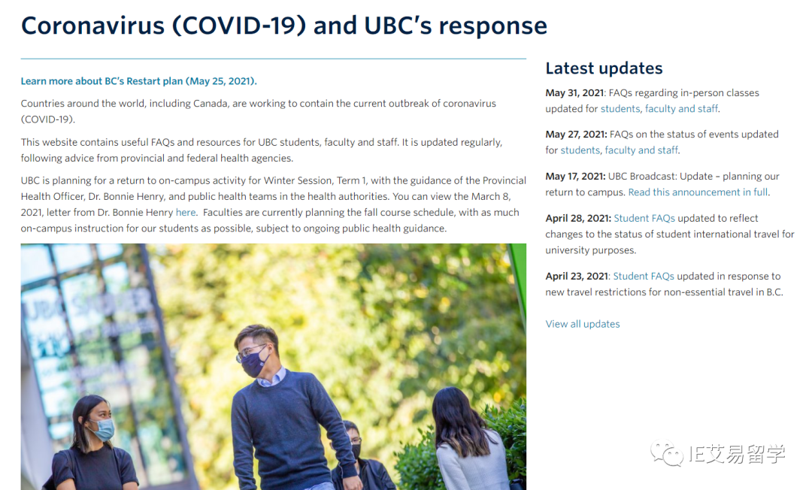
Task: Open Student FAQs link in April 28 update
Action: [644, 219]
